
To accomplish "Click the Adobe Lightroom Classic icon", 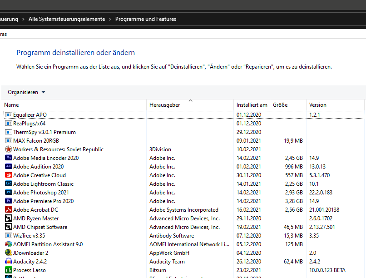I will click(9, 184).
